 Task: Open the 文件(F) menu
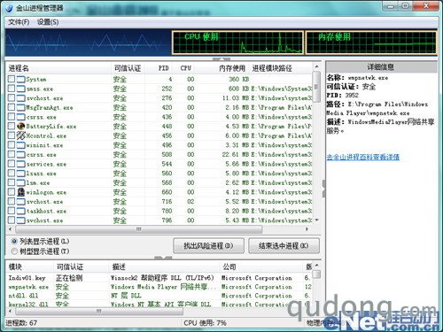[x=19, y=22]
